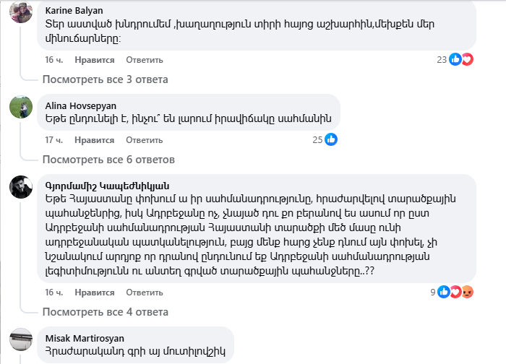The image size is (506, 364).
Task: Like Karine Balyan's comment via Нравится
Action: point(94,59)
